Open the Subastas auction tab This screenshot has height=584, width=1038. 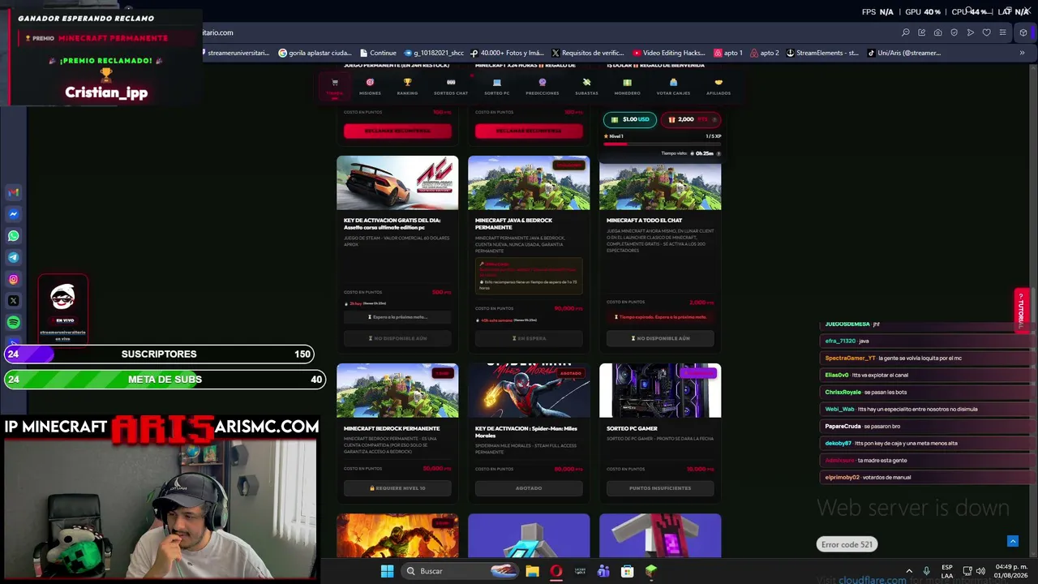586,86
